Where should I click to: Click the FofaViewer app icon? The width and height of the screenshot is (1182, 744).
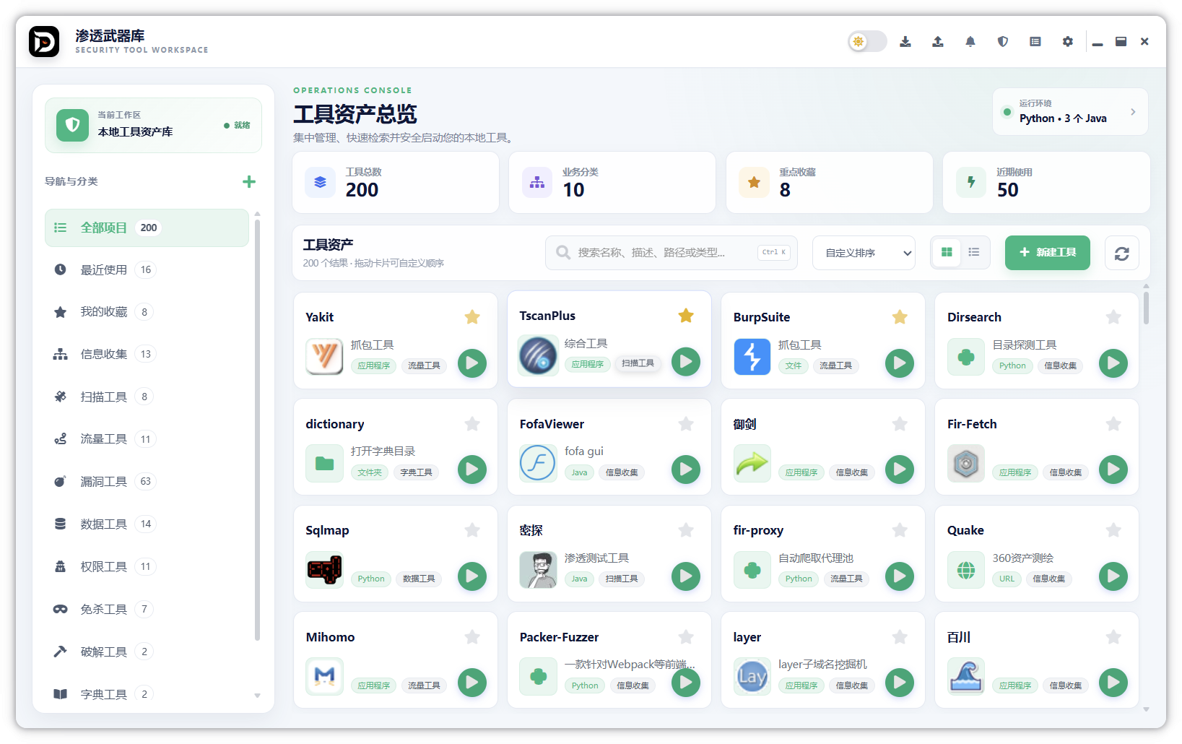(538, 463)
